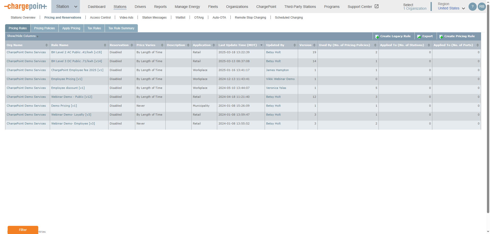490x234 pixels.
Task: Open Station Messages subpage
Action: (x=154, y=18)
